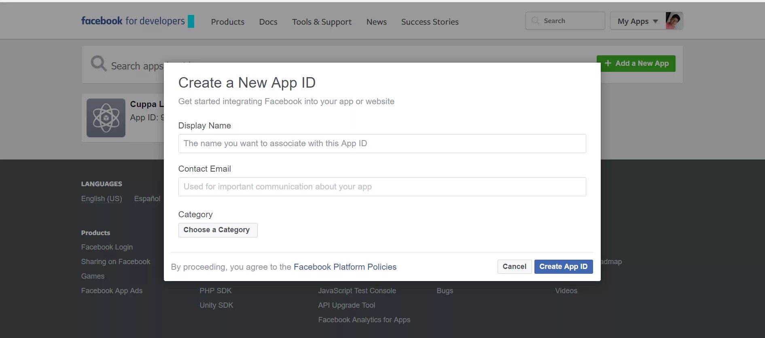Click the Create App ID button
This screenshot has width=765, height=338.
click(x=564, y=267)
